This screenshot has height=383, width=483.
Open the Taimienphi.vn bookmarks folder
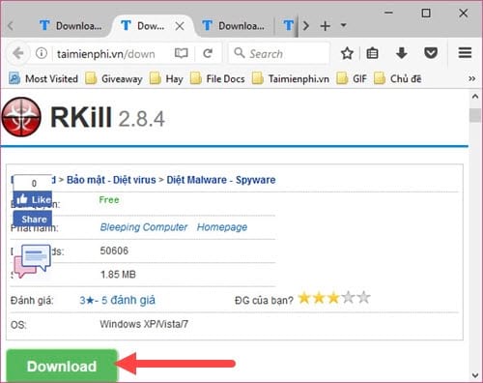[291, 78]
